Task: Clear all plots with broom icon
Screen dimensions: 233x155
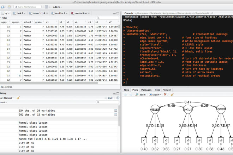Action: pos(172,94)
